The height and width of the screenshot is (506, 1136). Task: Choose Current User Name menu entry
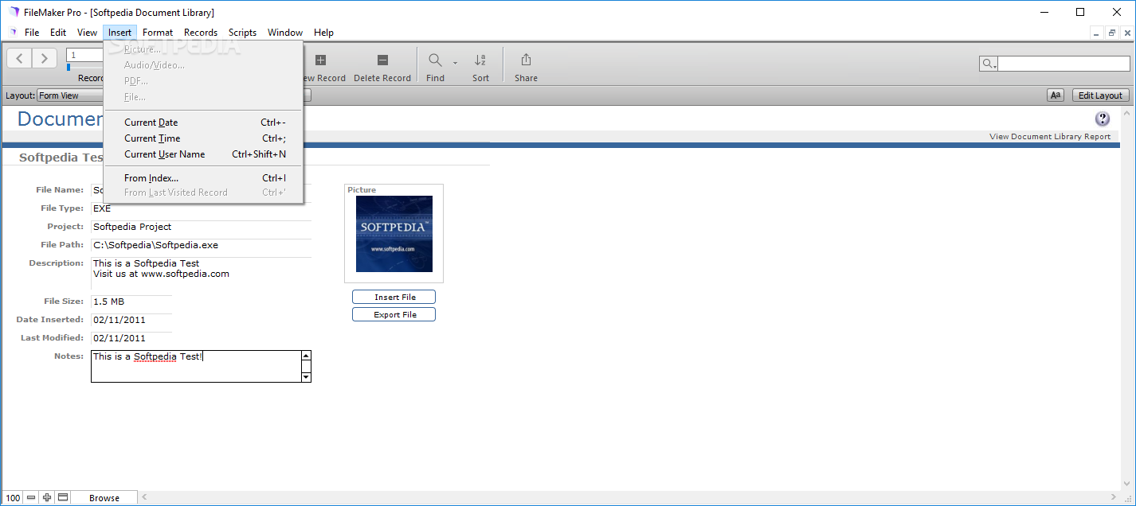point(203,154)
